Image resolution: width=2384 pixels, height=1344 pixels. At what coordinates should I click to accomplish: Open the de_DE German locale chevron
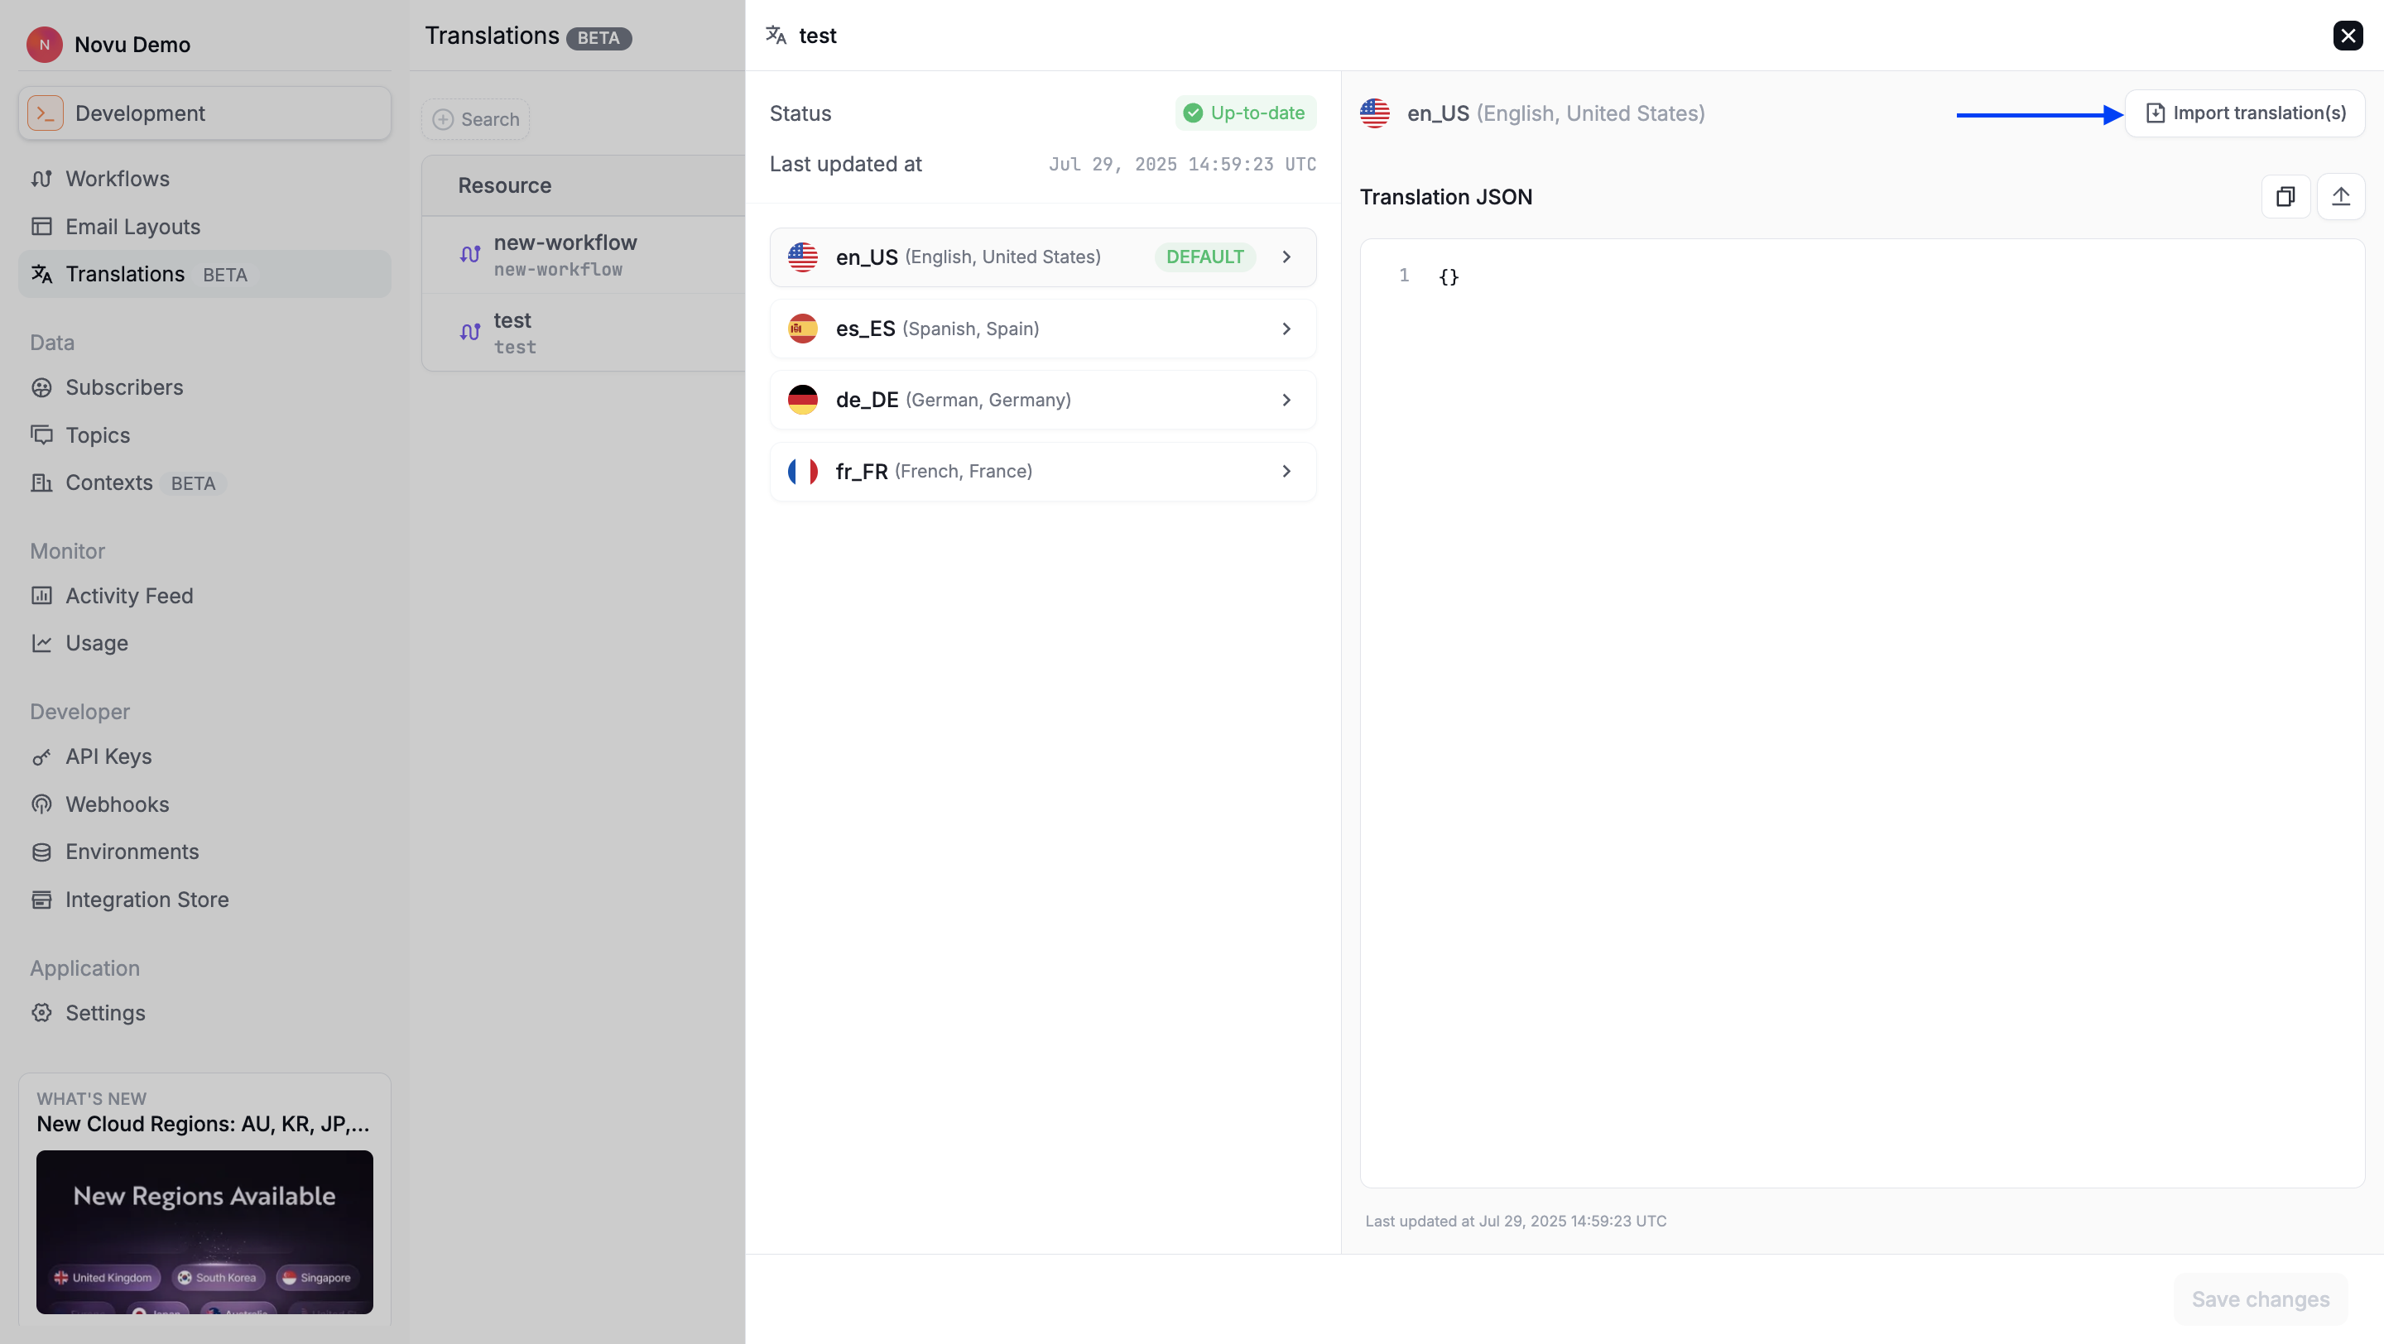coord(1286,401)
